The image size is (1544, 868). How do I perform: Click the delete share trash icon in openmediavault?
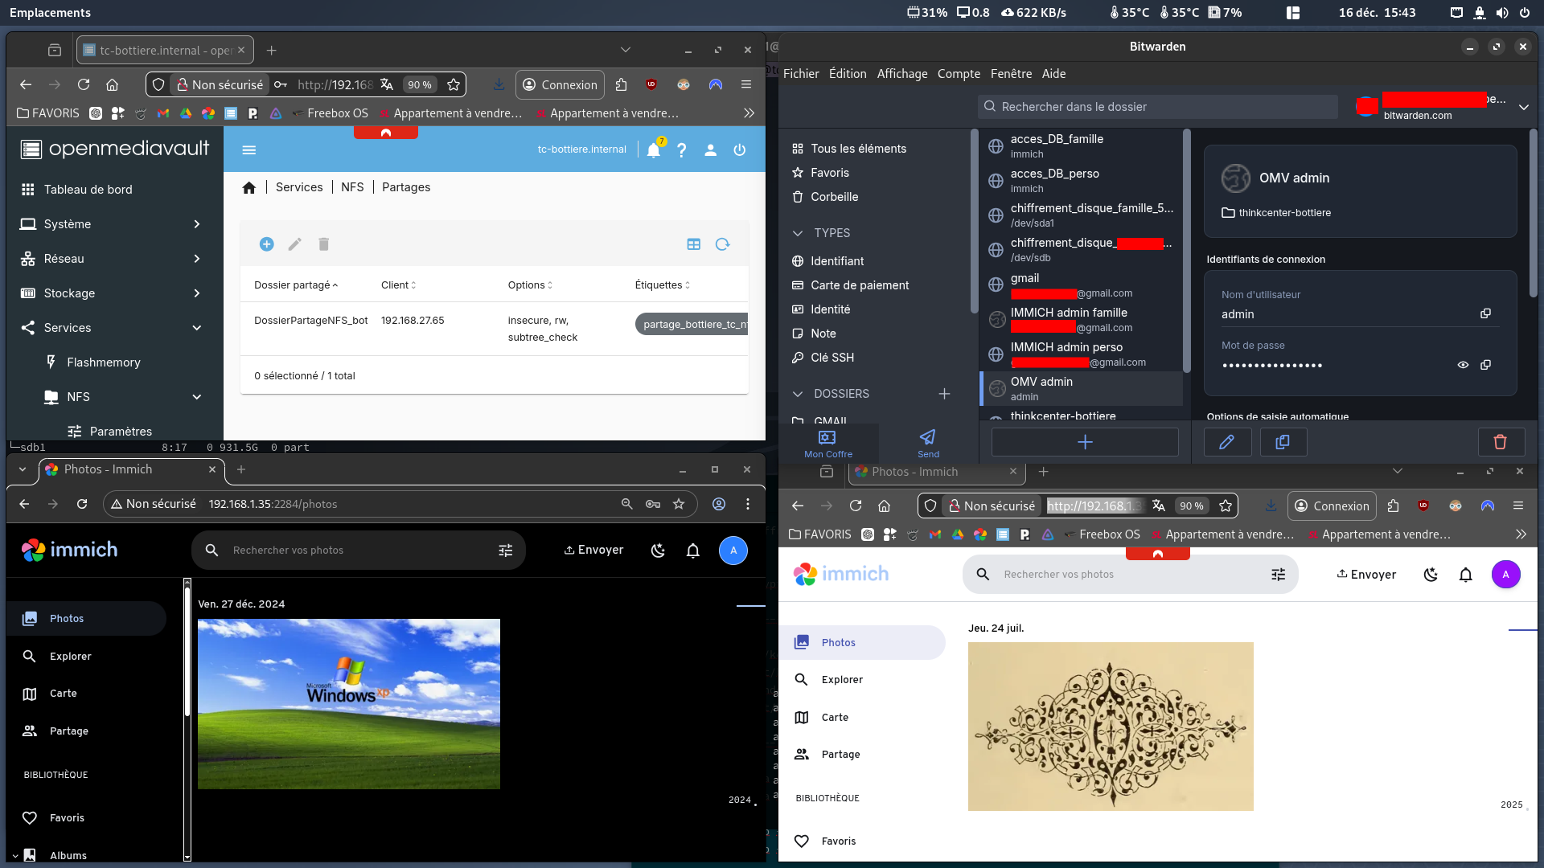323,244
